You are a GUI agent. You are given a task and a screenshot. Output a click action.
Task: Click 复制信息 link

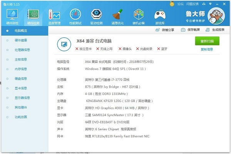click(x=207, y=49)
